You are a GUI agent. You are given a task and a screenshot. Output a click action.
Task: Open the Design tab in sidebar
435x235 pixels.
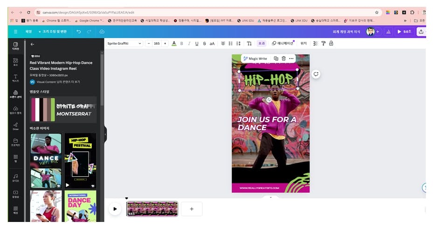click(x=15, y=46)
